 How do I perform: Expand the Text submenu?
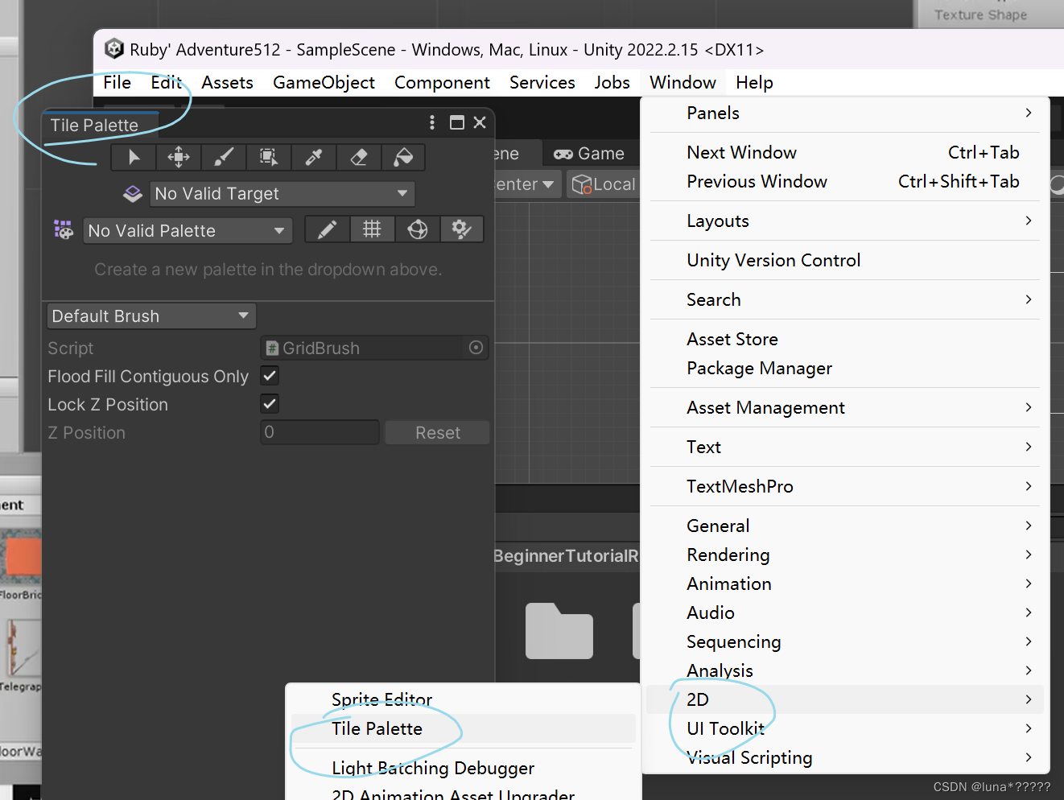pyautogui.click(x=845, y=447)
